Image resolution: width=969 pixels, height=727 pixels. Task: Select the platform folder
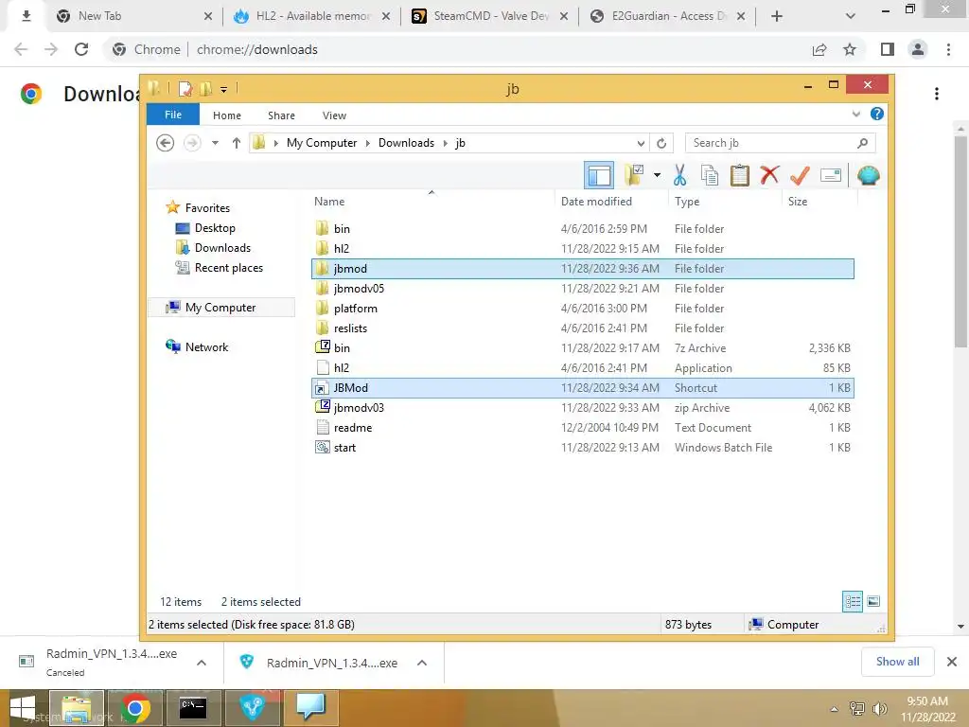pos(583,308)
